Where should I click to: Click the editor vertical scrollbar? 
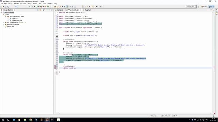click(x=213, y=62)
